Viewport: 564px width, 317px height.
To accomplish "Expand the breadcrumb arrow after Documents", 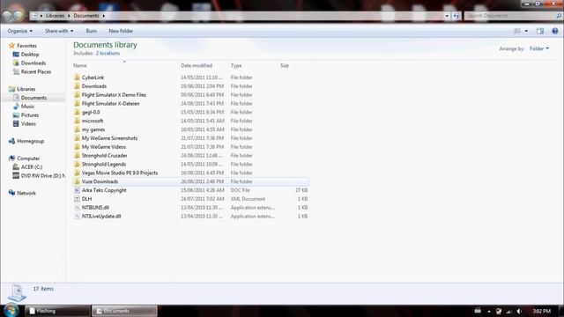I will point(104,16).
